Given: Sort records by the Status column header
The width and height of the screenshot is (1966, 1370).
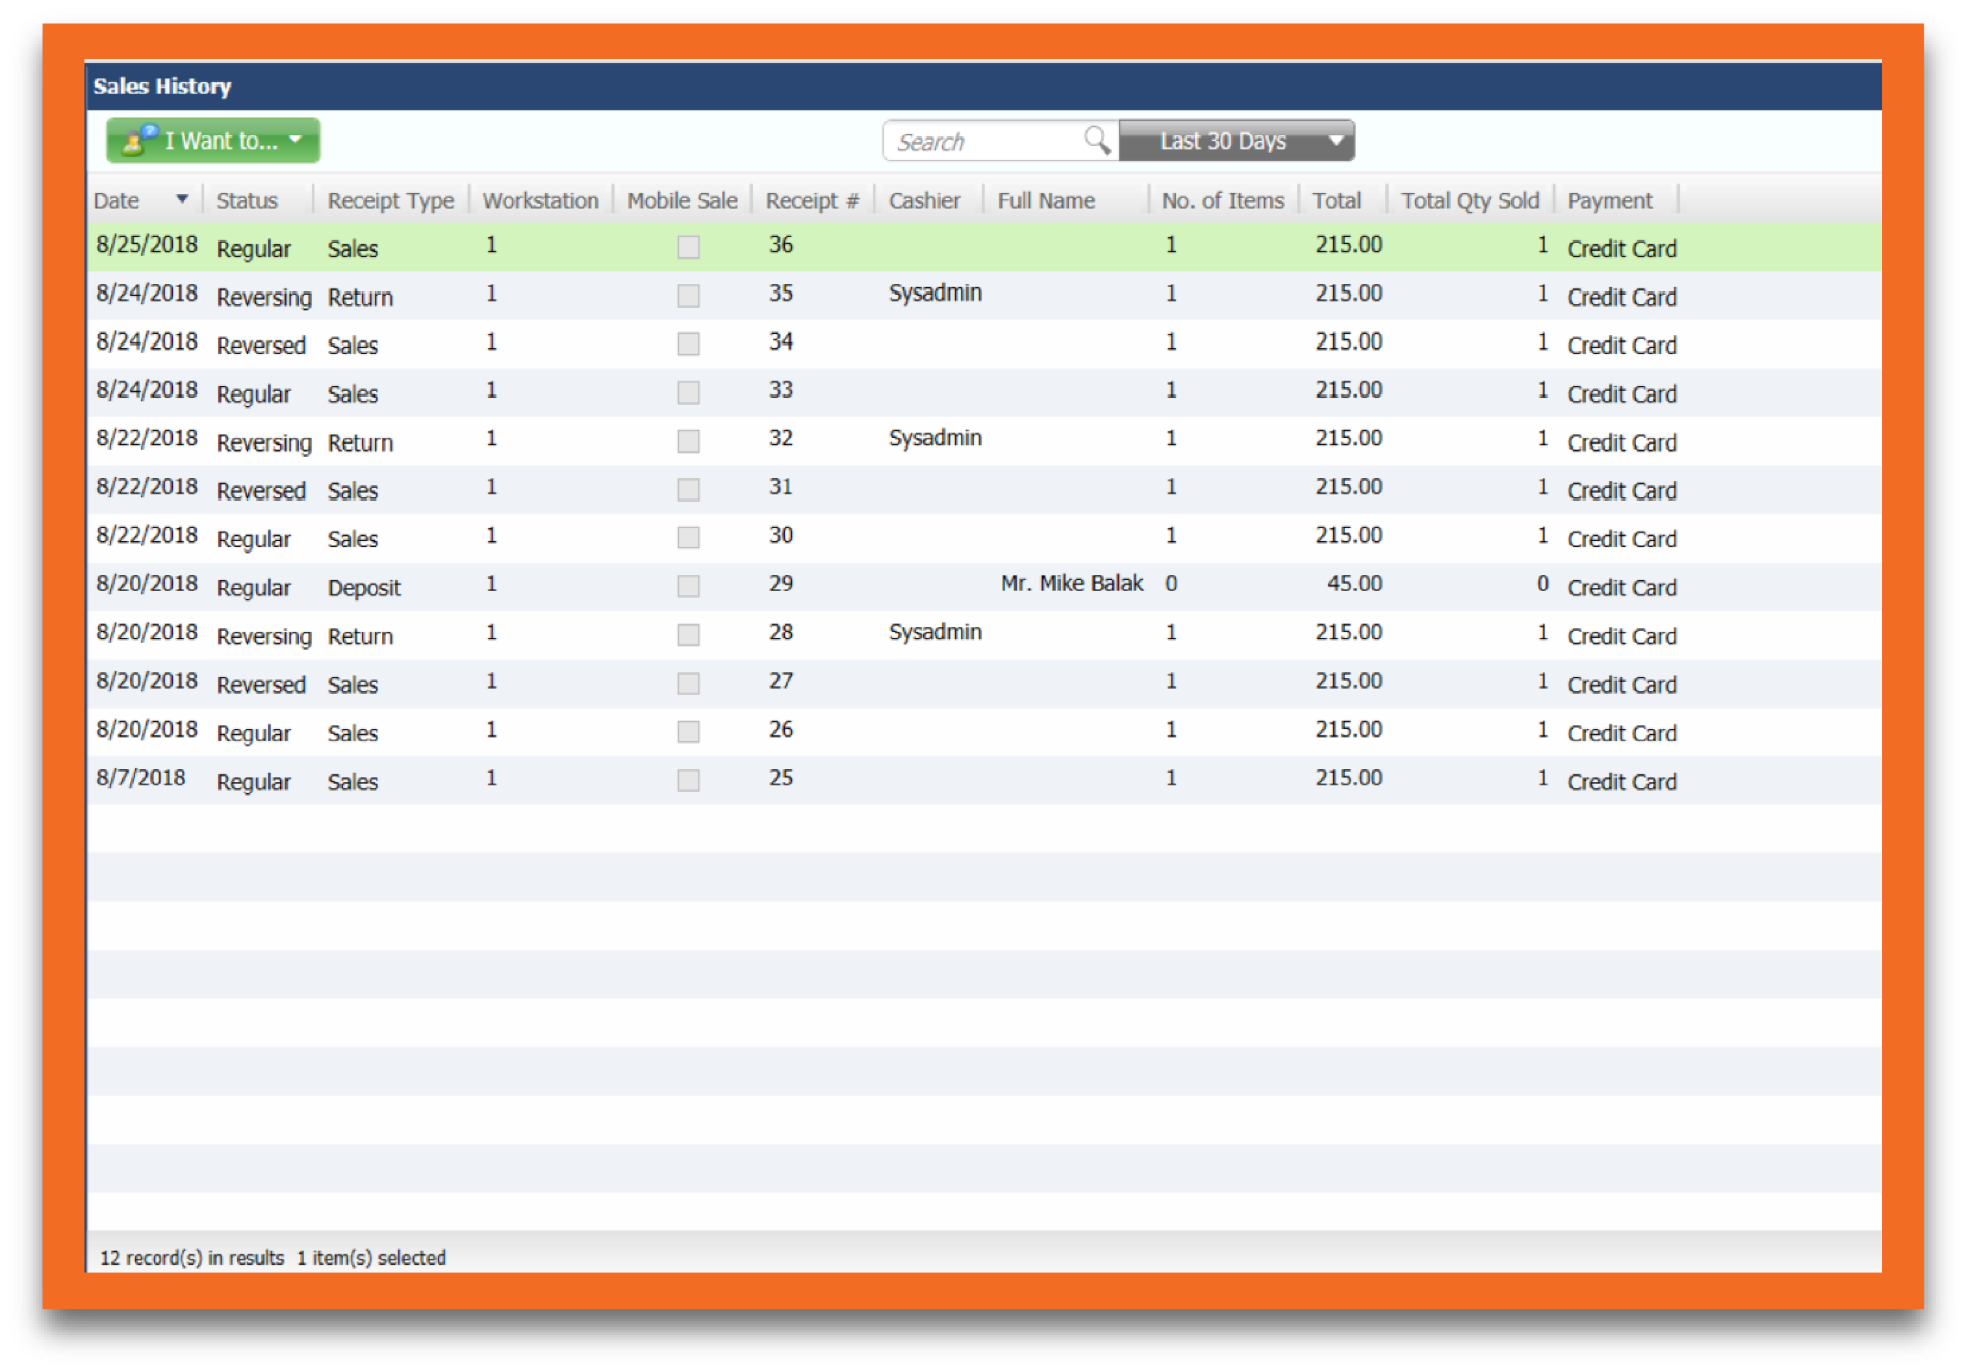Looking at the screenshot, I should (247, 199).
